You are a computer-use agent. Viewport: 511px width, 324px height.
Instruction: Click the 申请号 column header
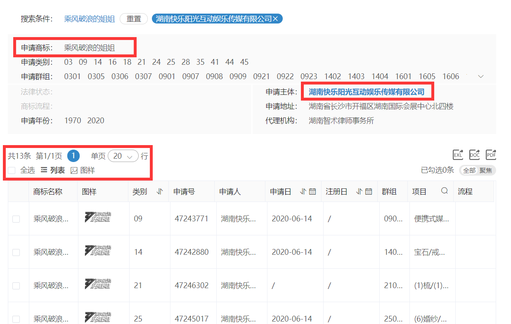click(x=184, y=191)
